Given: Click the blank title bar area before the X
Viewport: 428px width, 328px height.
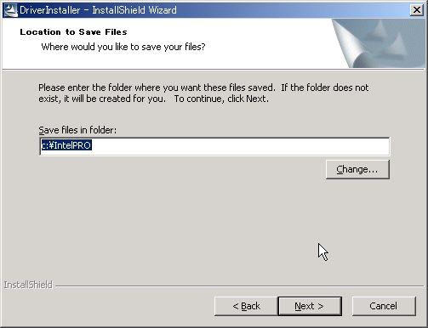Looking at the screenshot, I should pos(292,10).
